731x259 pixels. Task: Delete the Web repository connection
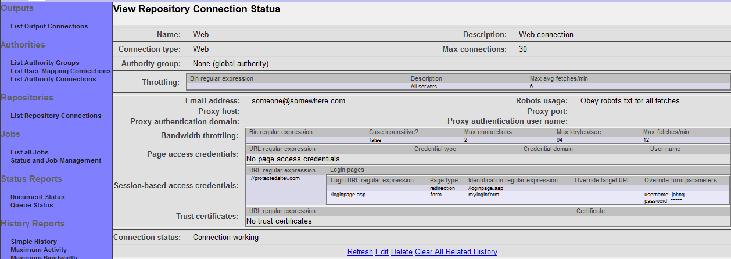402,251
